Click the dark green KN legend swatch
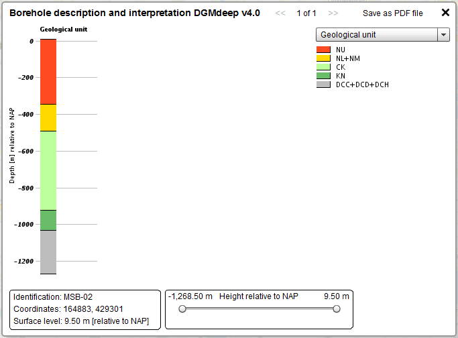Image resolution: width=458 pixels, height=338 pixels. pos(324,76)
